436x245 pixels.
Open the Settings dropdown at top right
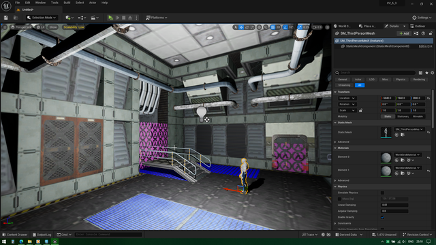coord(422,18)
